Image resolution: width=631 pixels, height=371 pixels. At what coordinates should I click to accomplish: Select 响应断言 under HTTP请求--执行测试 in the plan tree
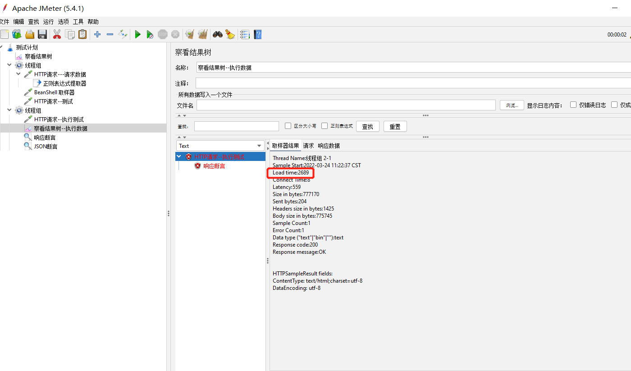[x=45, y=137]
